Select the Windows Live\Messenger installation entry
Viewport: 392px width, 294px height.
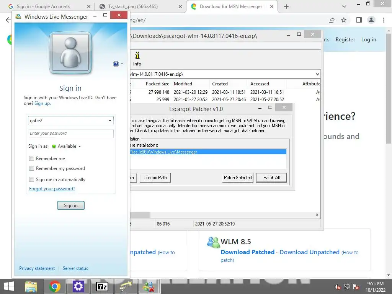pyautogui.click(x=208, y=152)
